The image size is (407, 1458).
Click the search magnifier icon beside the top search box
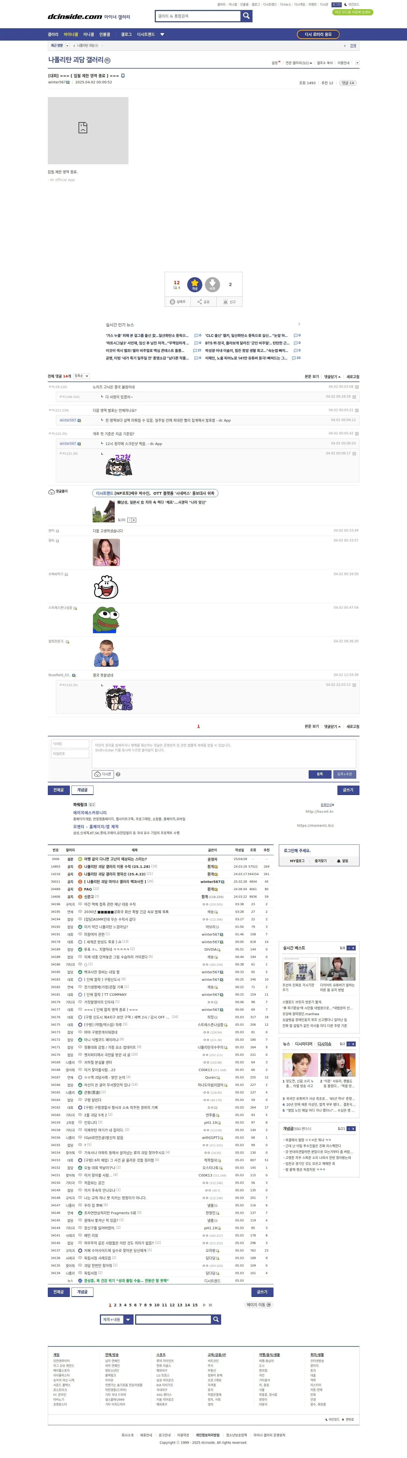point(246,16)
